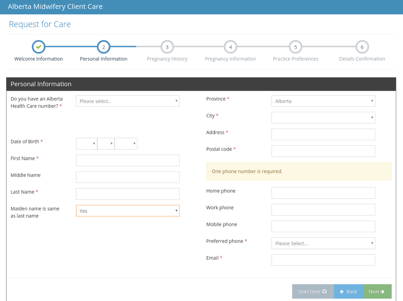Click the green checkmark step 1 circle

39,47
